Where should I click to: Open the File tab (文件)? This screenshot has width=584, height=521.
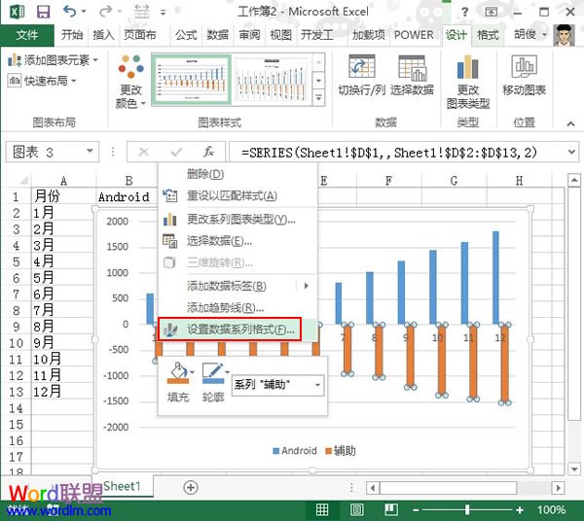(x=27, y=35)
